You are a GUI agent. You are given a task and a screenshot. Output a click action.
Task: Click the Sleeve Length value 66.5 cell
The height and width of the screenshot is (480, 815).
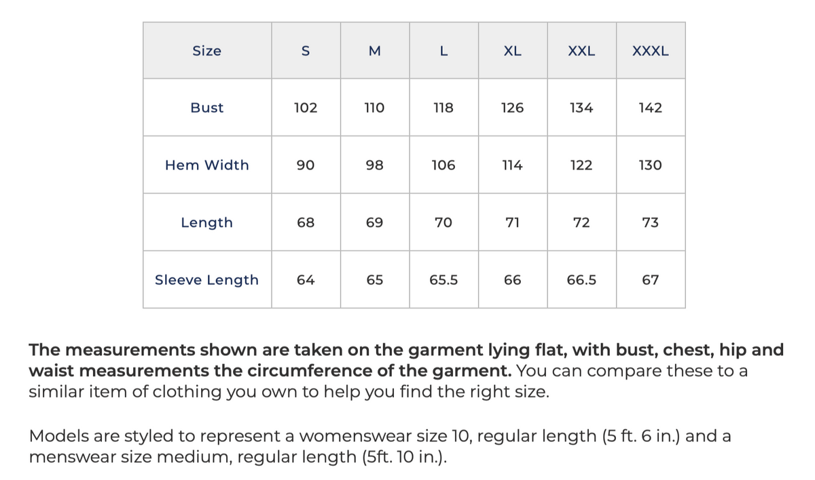tap(581, 280)
